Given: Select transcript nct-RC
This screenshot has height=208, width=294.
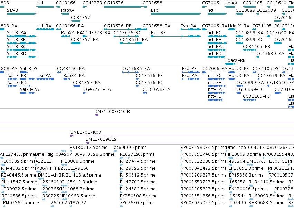Looking at the screenshot, I should coord(214,33).
